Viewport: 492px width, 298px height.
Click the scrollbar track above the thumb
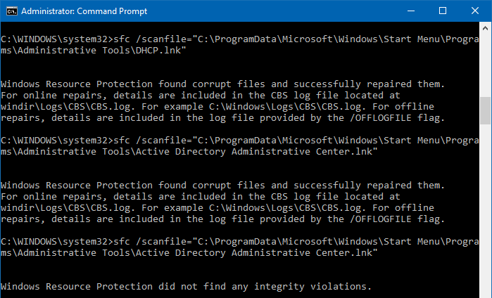485,66
